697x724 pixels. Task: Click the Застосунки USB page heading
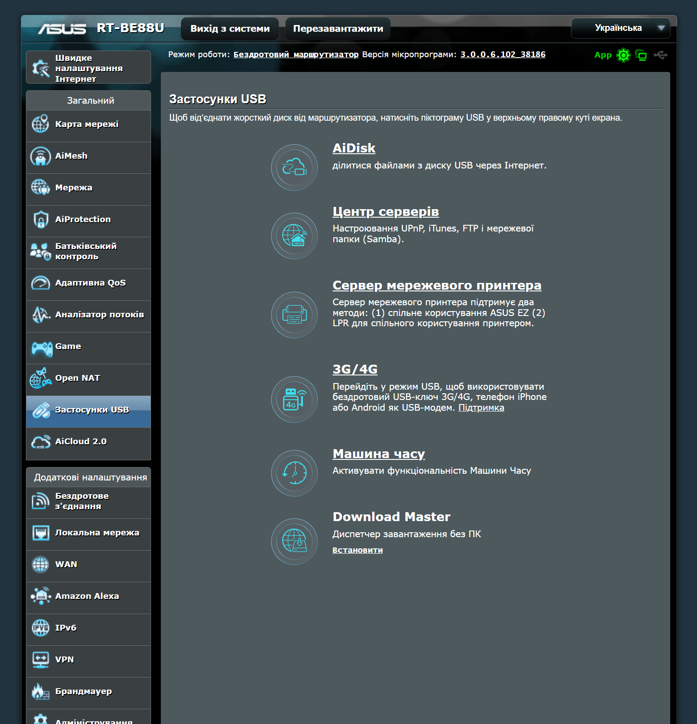(x=218, y=99)
